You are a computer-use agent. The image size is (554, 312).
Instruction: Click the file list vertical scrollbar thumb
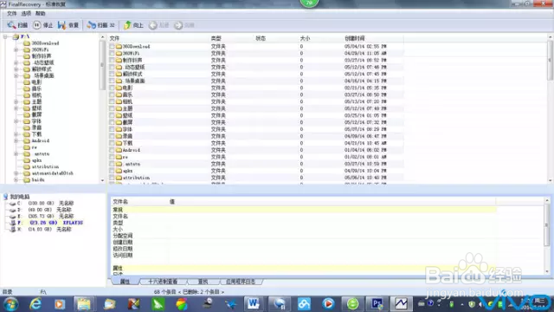pyautogui.click(x=551, y=61)
